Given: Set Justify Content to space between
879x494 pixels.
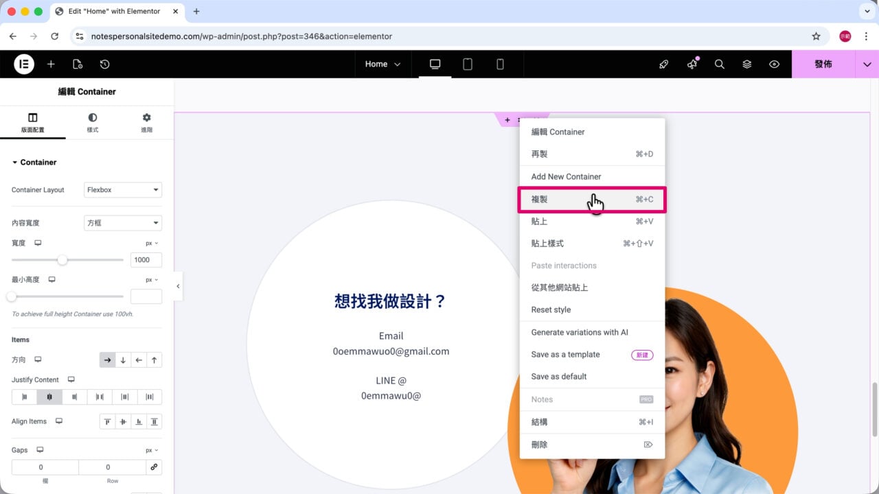Looking at the screenshot, I should (100, 397).
